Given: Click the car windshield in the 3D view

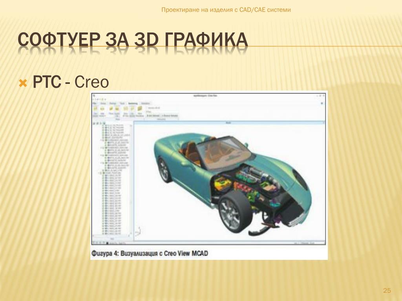Looking at the screenshot, I should pyautogui.click(x=223, y=152).
